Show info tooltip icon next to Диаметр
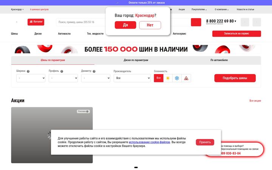272x170 pixels. click(x=94, y=71)
